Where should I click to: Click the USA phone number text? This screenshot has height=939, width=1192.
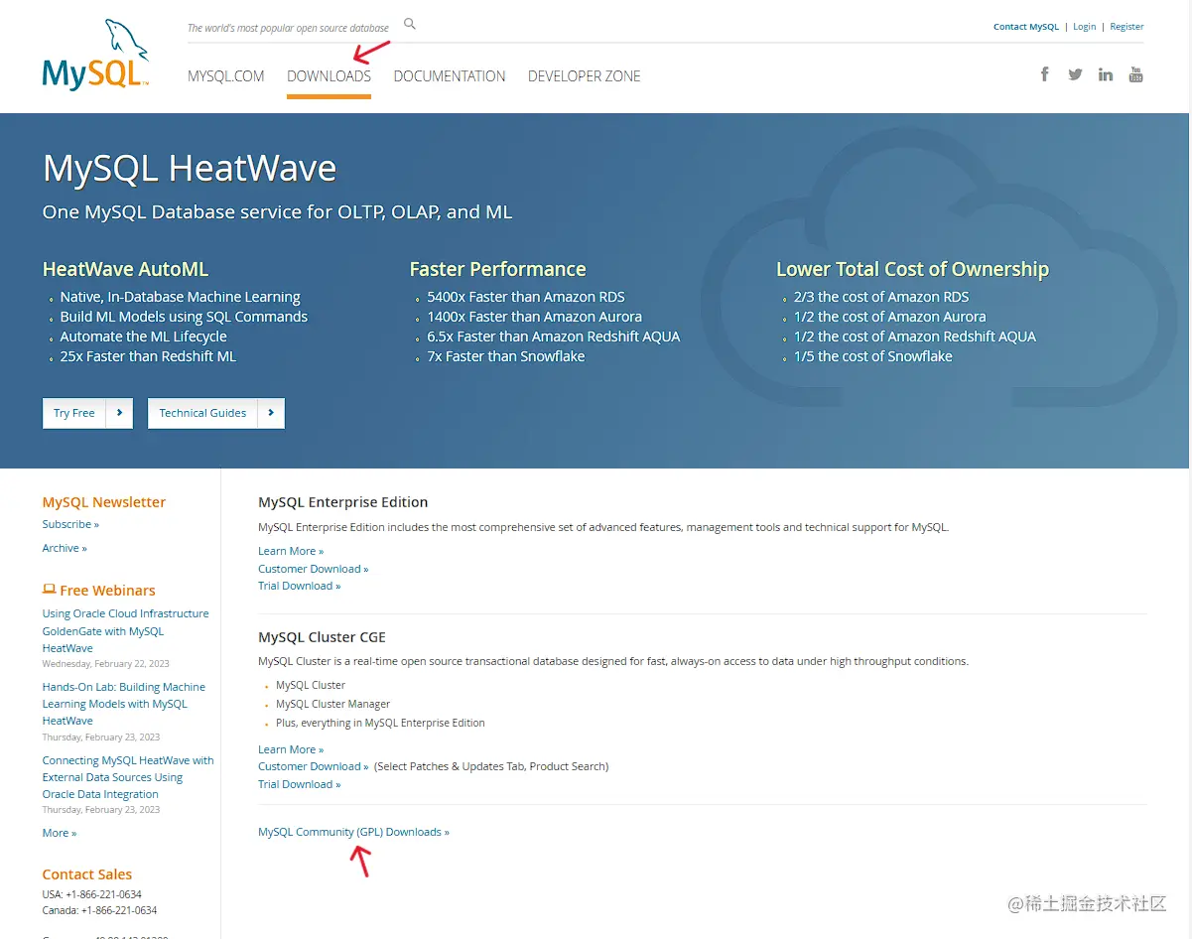click(x=92, y=894)
